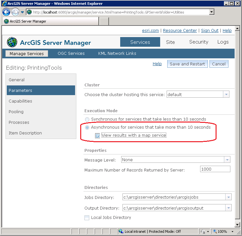Click the scrollbar down arrow

pos(237,224)
